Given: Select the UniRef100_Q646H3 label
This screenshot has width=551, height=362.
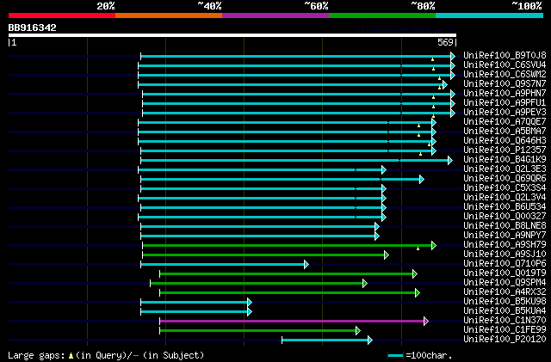Looking at the screenshot, I should [x=505, y=140].
